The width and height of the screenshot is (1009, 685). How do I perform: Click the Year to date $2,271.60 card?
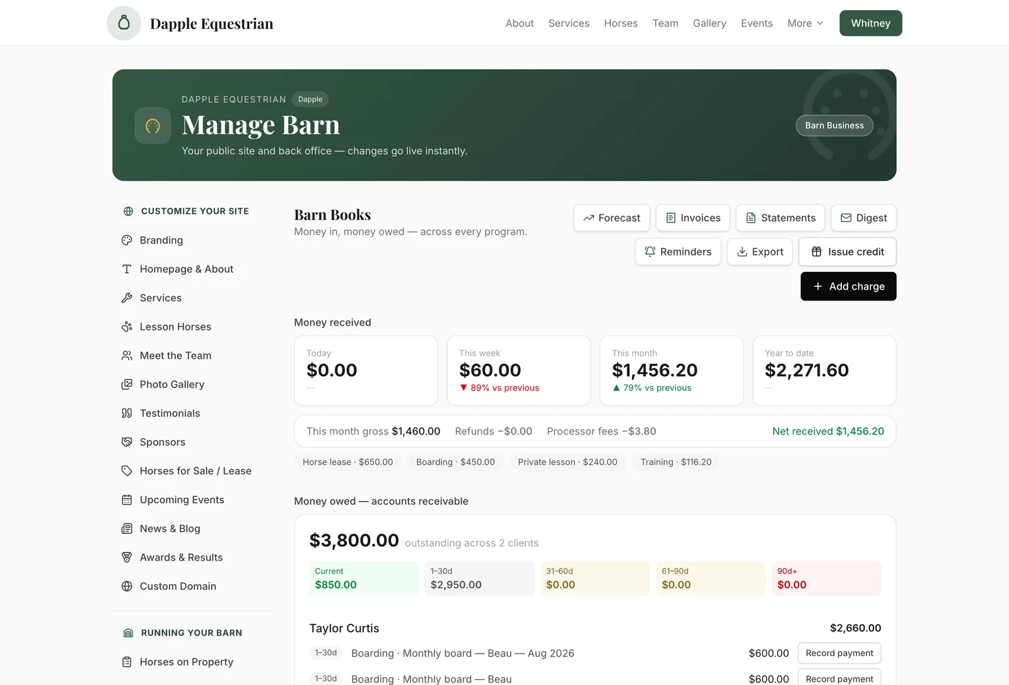tap(824, 370)
